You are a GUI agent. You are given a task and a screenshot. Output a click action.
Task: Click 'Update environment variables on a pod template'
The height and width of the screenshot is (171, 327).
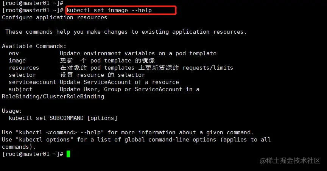(x=138, y=53)
